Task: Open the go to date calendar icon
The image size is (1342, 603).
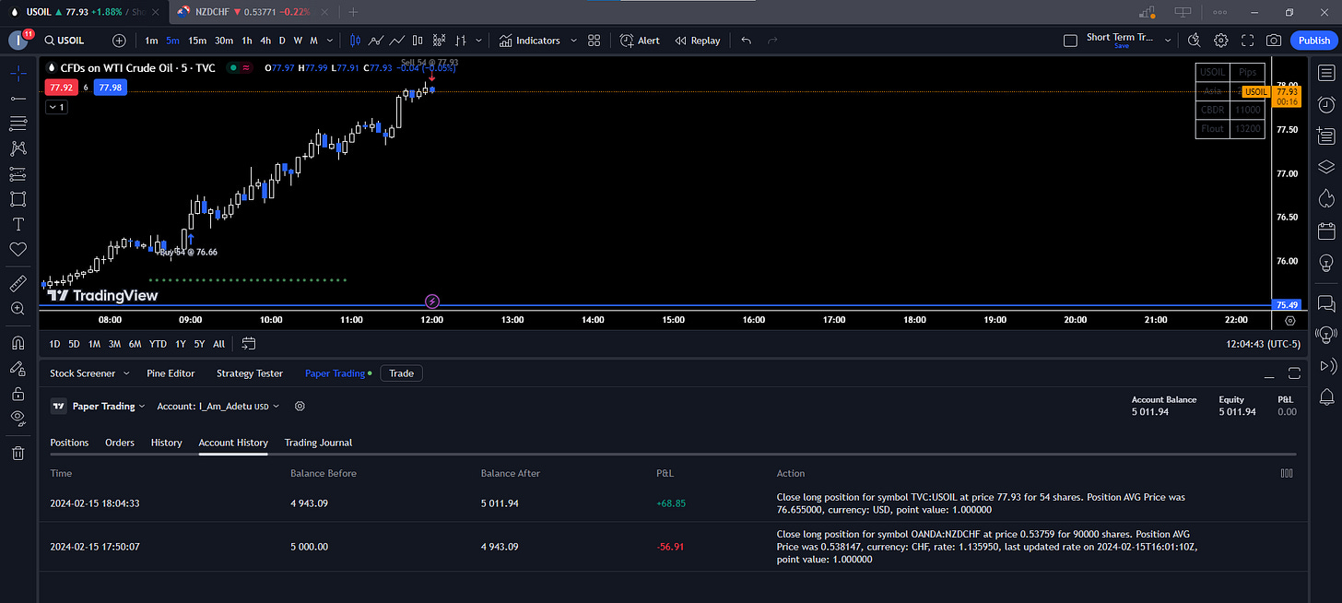Action: click(249, 344)
